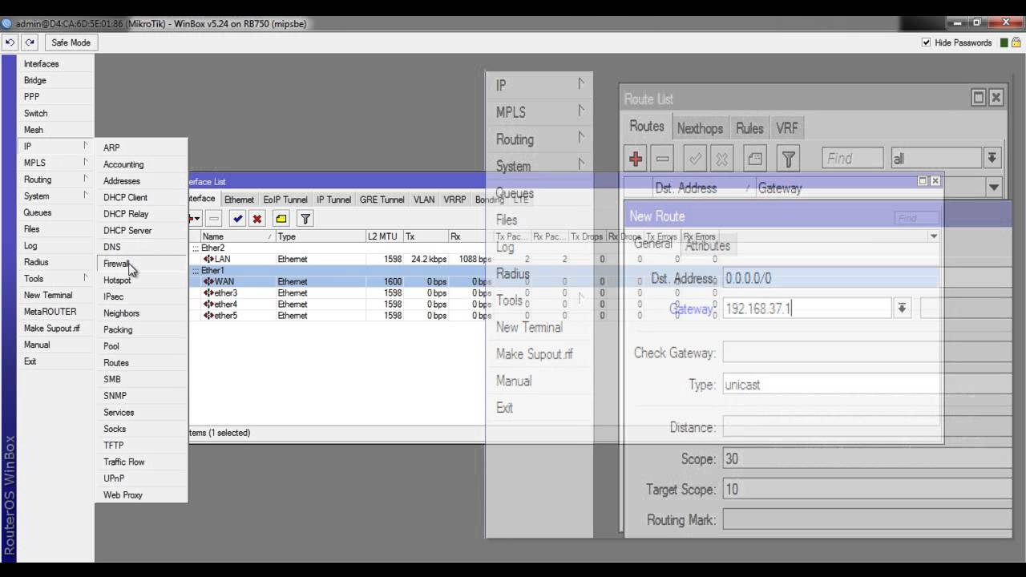The width and height of the screenshot is (1026, 577).
Task: Switch to the VLAN tab
Action: coord(424,200)
